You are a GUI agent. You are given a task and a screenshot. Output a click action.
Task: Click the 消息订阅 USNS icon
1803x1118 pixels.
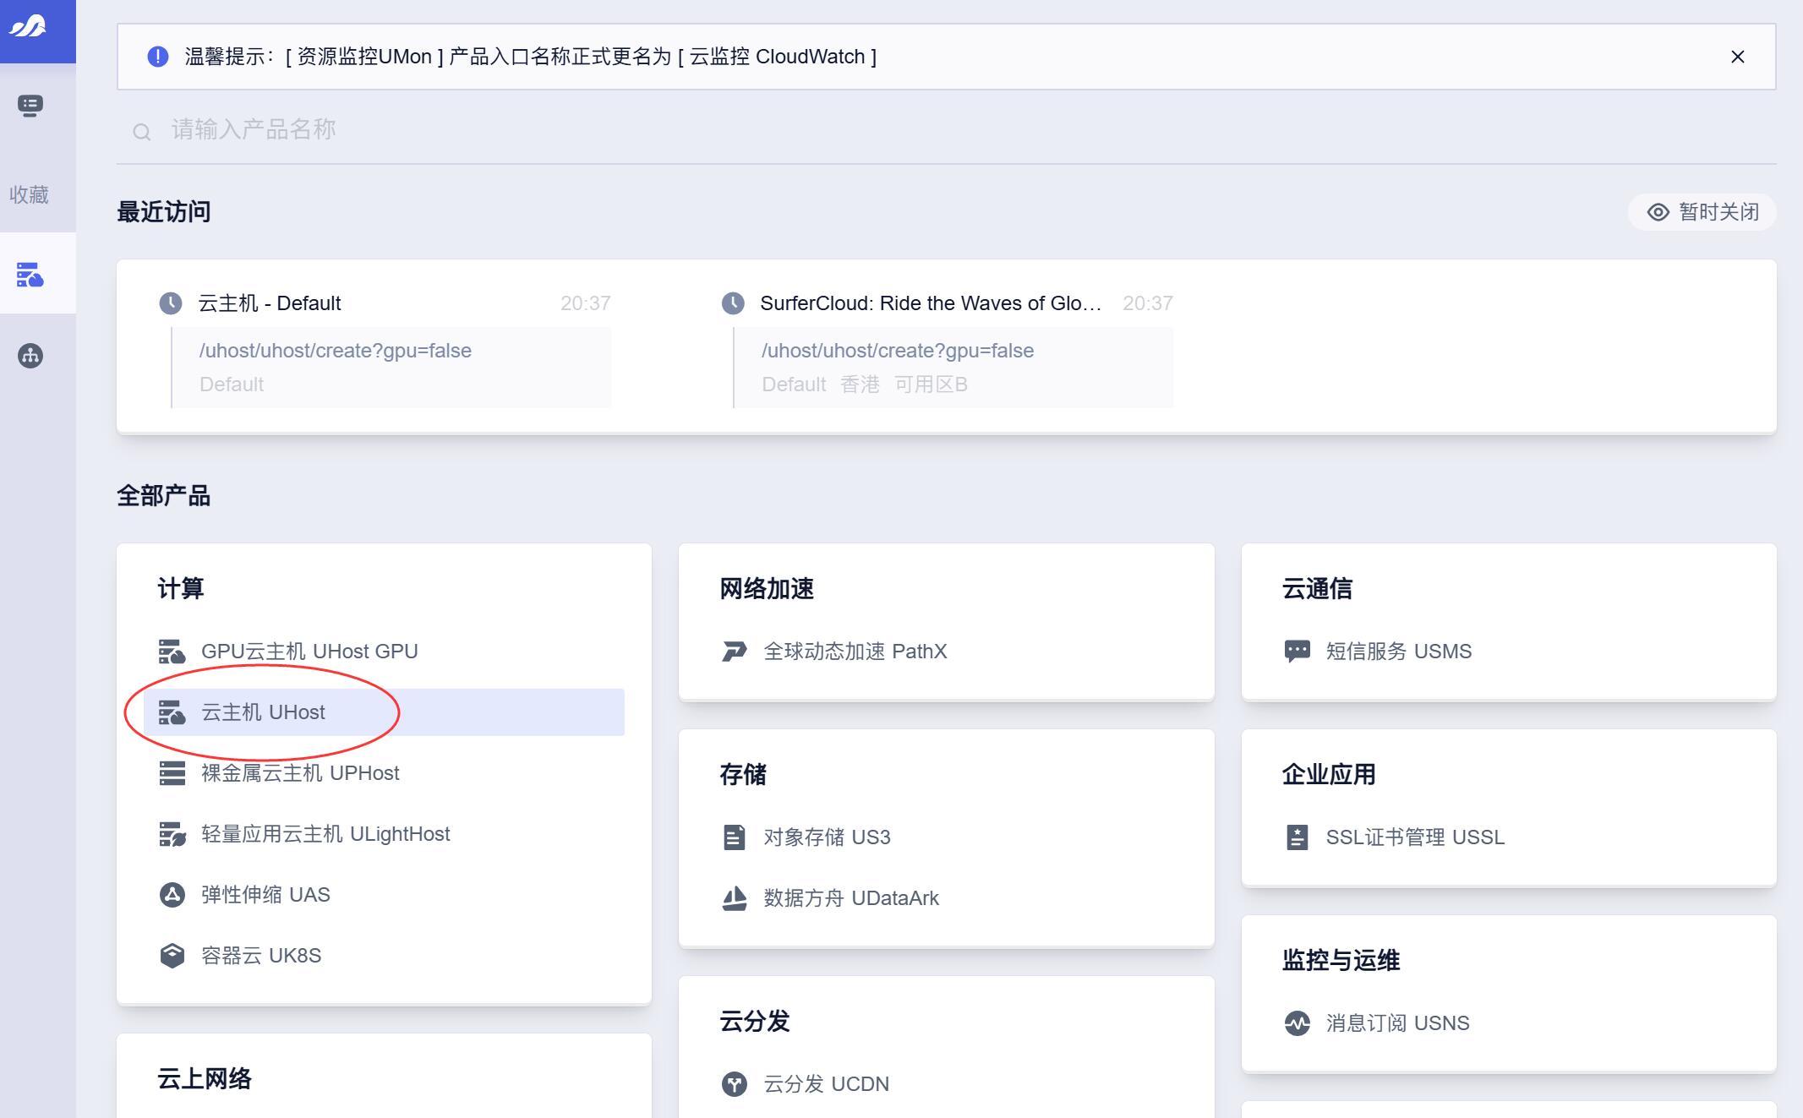tap(1294, 1023)
